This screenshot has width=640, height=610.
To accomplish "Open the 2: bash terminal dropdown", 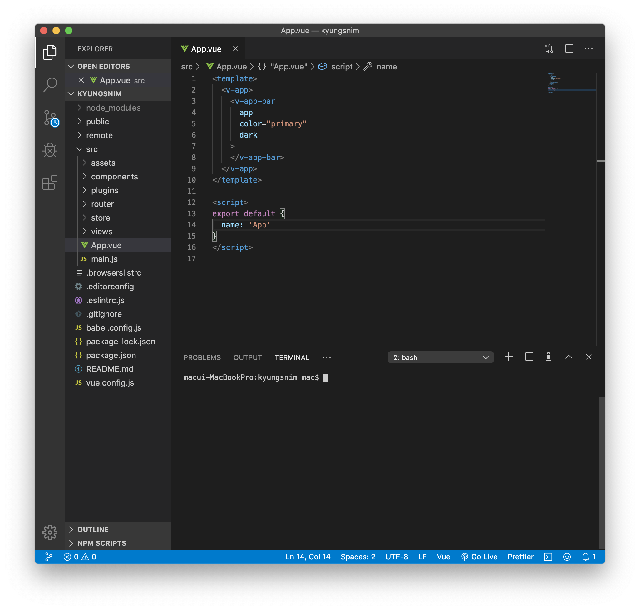I will coord(440,357).
